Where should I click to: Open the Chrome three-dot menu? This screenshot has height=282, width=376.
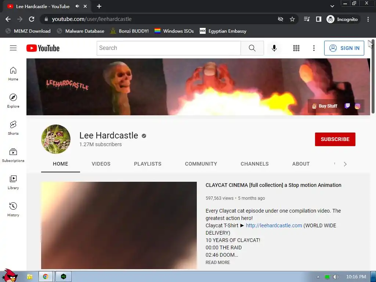[x=368, y=19]
